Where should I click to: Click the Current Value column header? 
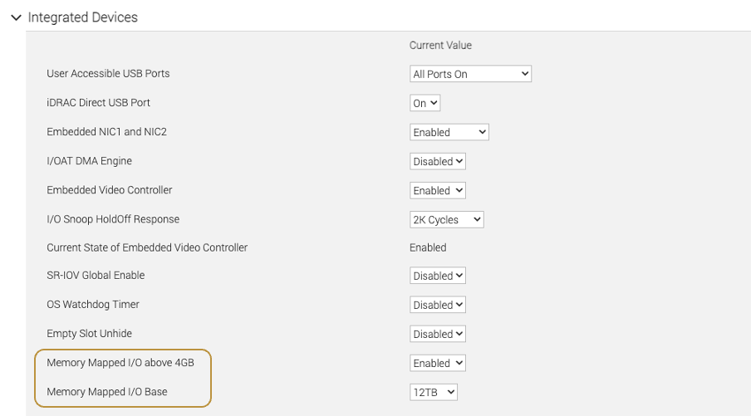click(440, 46)
